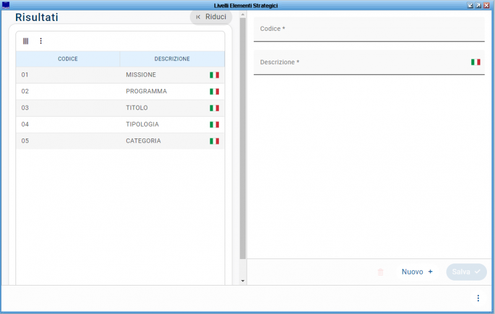Open the bottom-right three-dot options menu

(478, 299)
